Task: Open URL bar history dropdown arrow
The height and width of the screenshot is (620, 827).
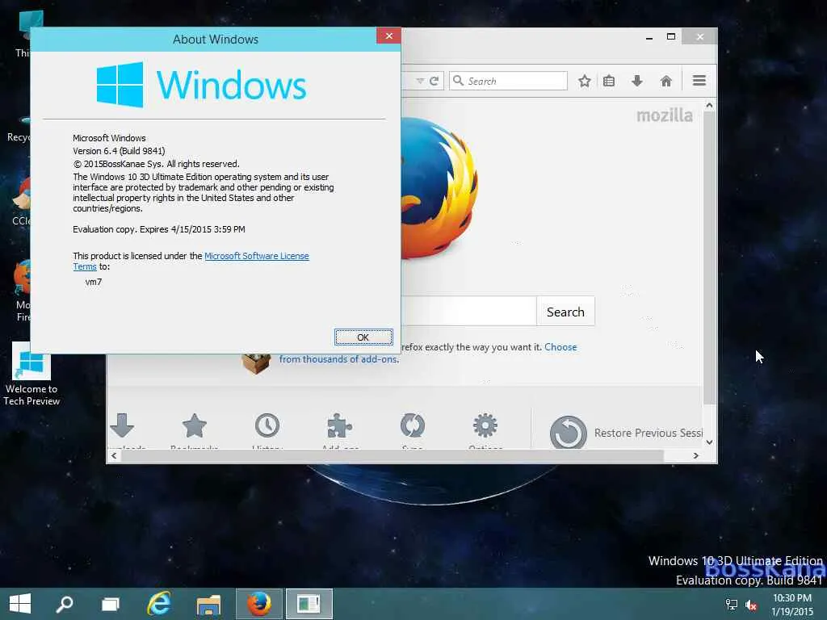Action: pyautogui.click(x=420, y=81)
